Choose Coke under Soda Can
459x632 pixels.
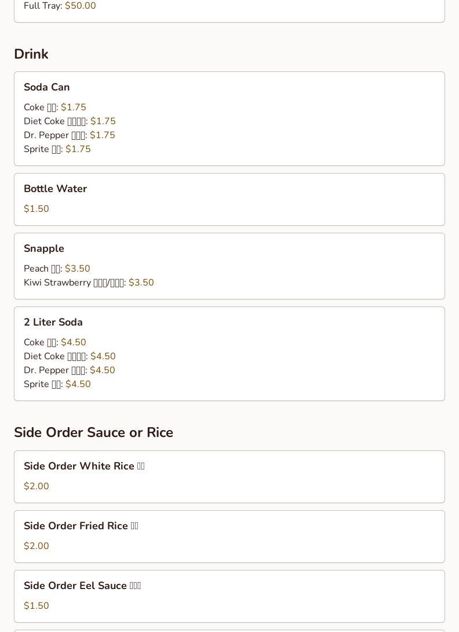(x=54, y=107)
